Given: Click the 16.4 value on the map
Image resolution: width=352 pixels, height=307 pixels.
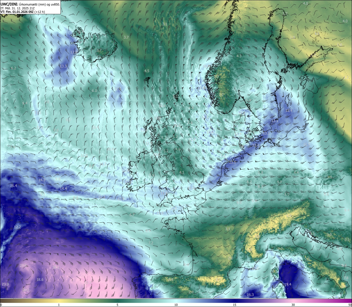Looking at the screenshot, I should pos(13,186).
